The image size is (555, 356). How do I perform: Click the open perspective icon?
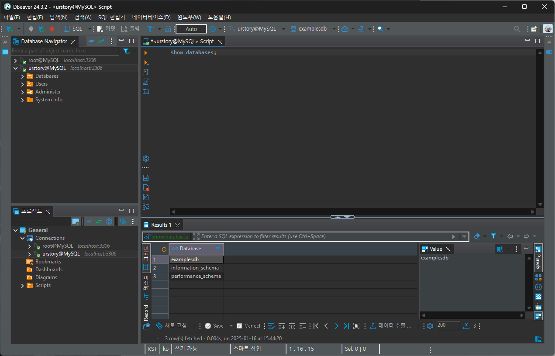pos(534,29)
